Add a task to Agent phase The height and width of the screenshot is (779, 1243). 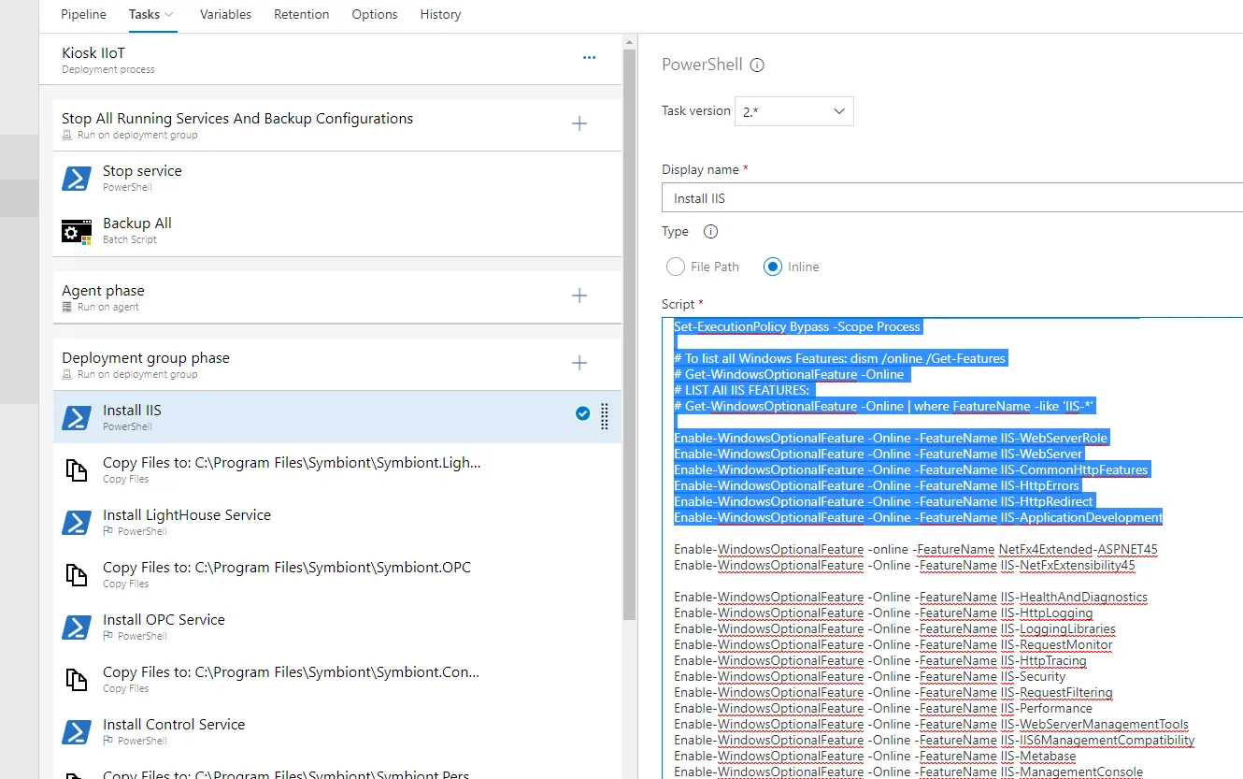pyautogui.click(x=579, y=296)
